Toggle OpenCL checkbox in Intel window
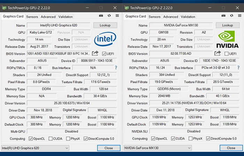Viewport: 244px width, 156px height. (x=31, y=139)
